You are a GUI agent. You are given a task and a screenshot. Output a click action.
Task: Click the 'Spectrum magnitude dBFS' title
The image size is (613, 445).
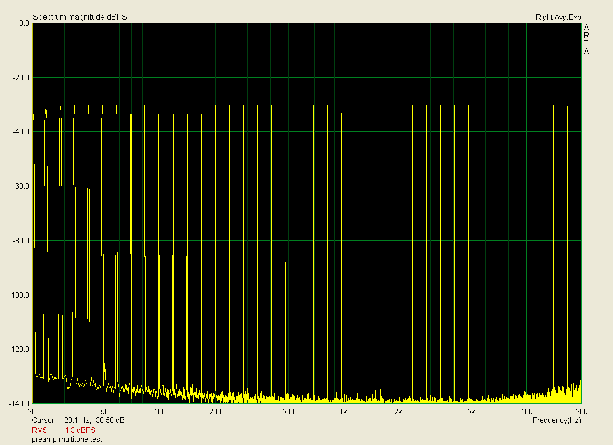point(80,17)
